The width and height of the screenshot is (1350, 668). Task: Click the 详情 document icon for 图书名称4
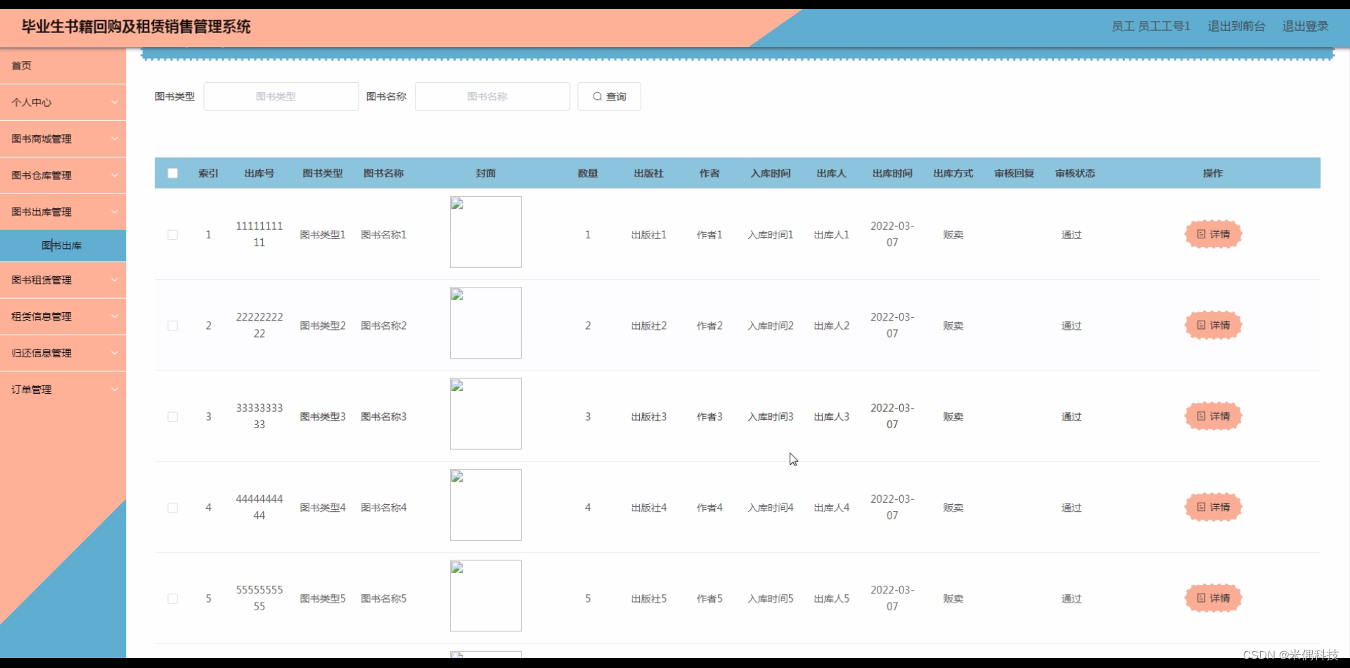tap(1201, 507)
